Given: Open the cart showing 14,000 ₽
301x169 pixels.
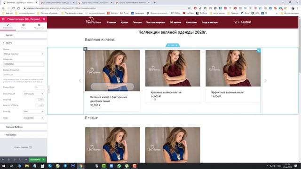Looking at the screenshot, I should point(243,23).
